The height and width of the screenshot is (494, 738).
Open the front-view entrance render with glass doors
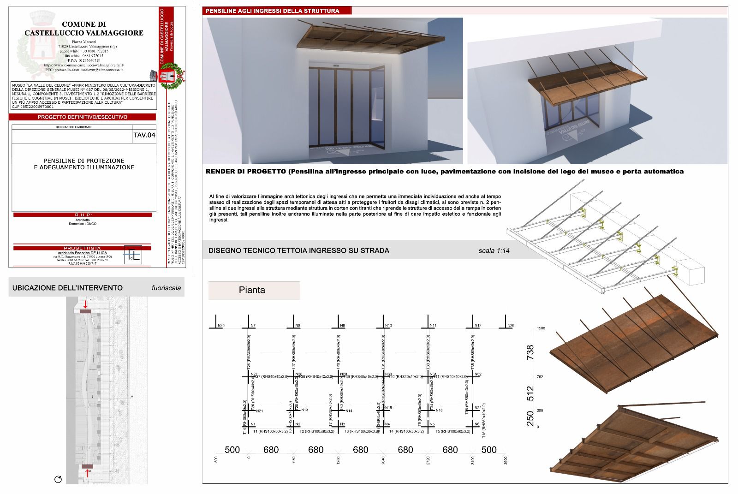click(x=333, y=91)
